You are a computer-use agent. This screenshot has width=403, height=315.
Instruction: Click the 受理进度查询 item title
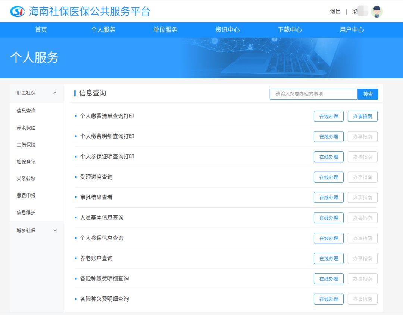(96, 177)
